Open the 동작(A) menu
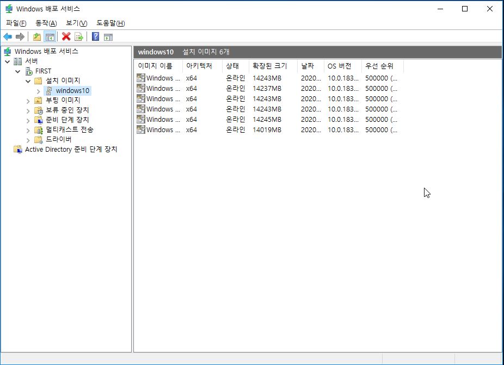 click(46, 23)
